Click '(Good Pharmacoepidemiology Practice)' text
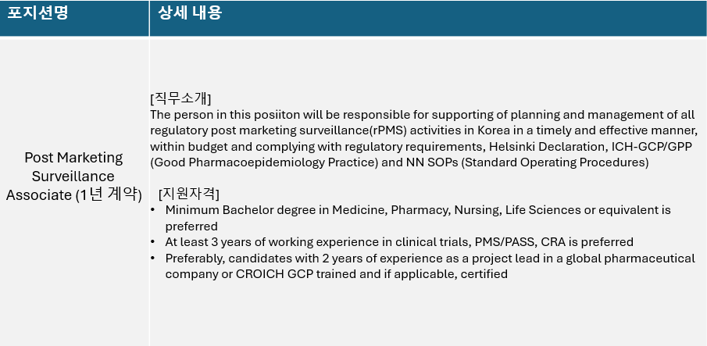707x346 pixels. 264,162
